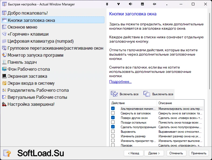Click the 'Цифровая клавиатура (numpad)' icon
This screenshot has height=160, width=212.
point(4,41)
